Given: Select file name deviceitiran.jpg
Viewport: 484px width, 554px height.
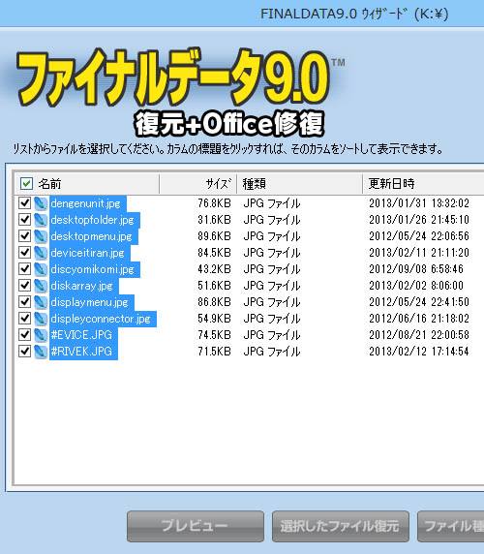Looking at the screenshot, I should click(x=90, y=253).
